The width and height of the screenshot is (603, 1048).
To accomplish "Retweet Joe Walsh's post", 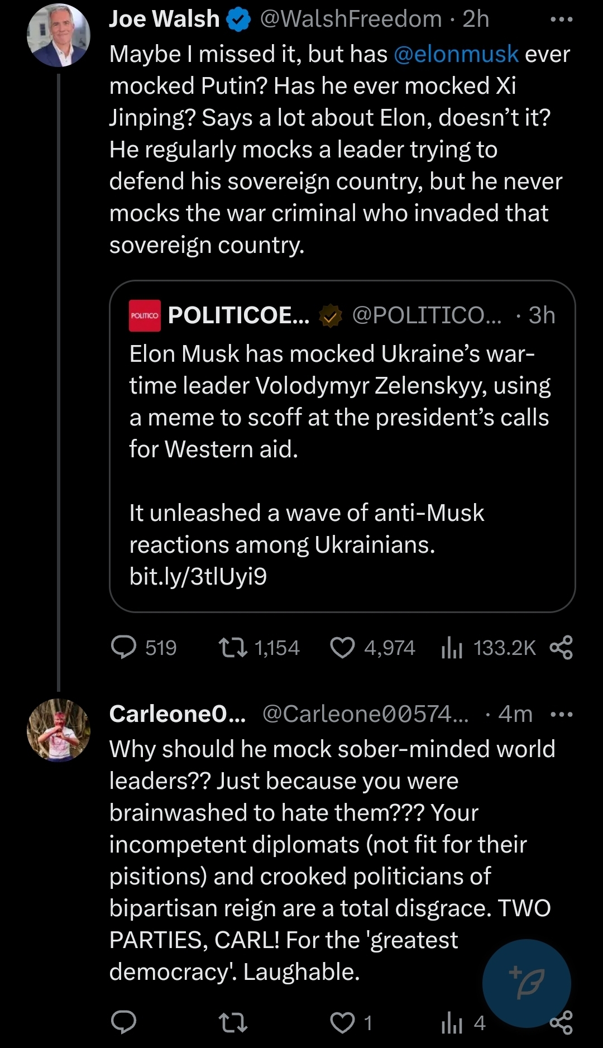I will pyautogui.click(x=233, y=648).
